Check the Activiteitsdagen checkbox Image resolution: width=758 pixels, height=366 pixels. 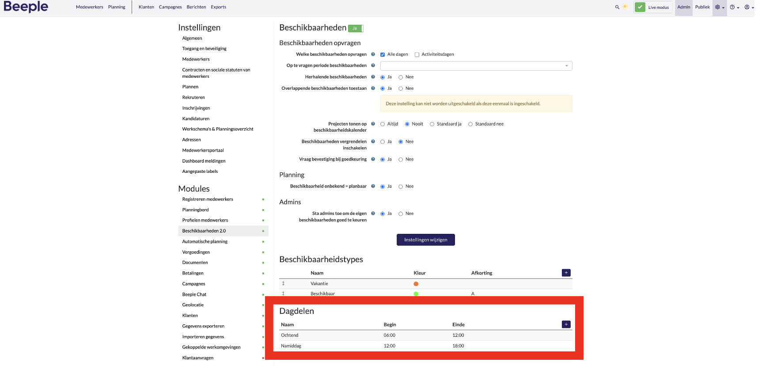417,55
